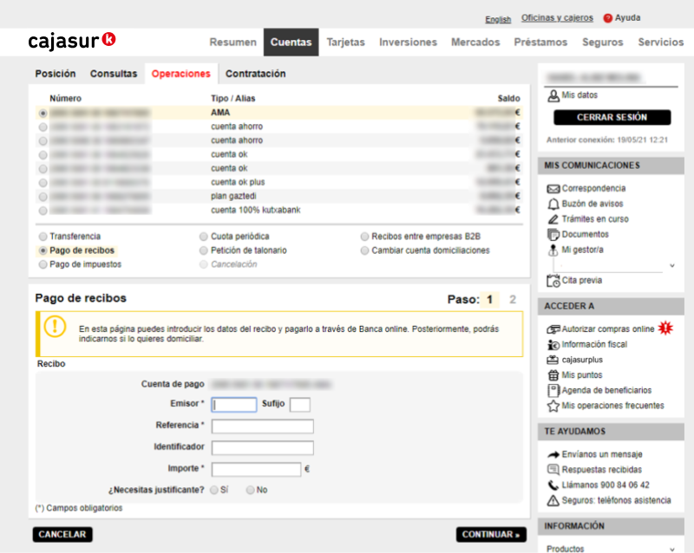The image size is (694, 553).
Task: Click the pencil icon for Trámites en curso
Action: pyautogui.click(x=553, y=219)
